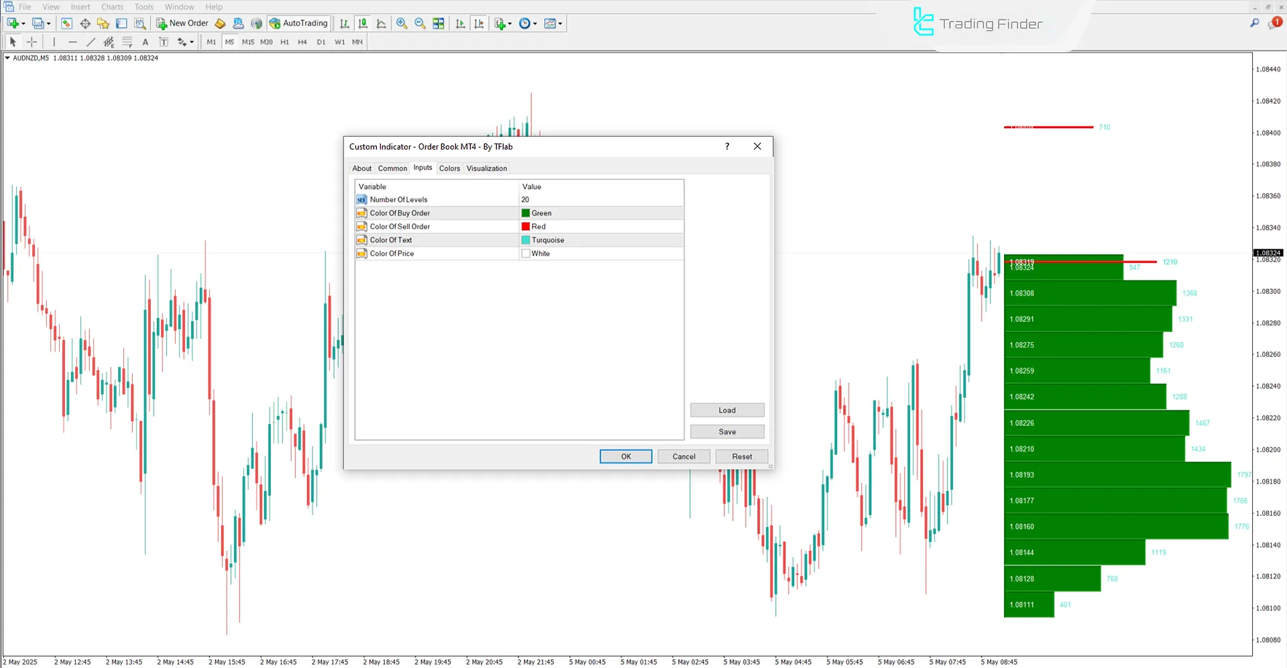
Task: Switch to the Colors tab
Action: (449, 168)
